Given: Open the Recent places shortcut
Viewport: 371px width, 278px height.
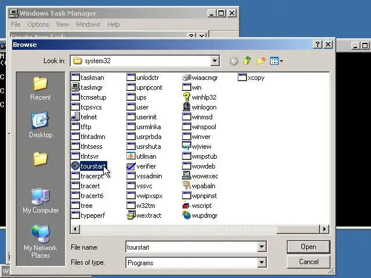Looking at the screenshot, I should [41, 89].
